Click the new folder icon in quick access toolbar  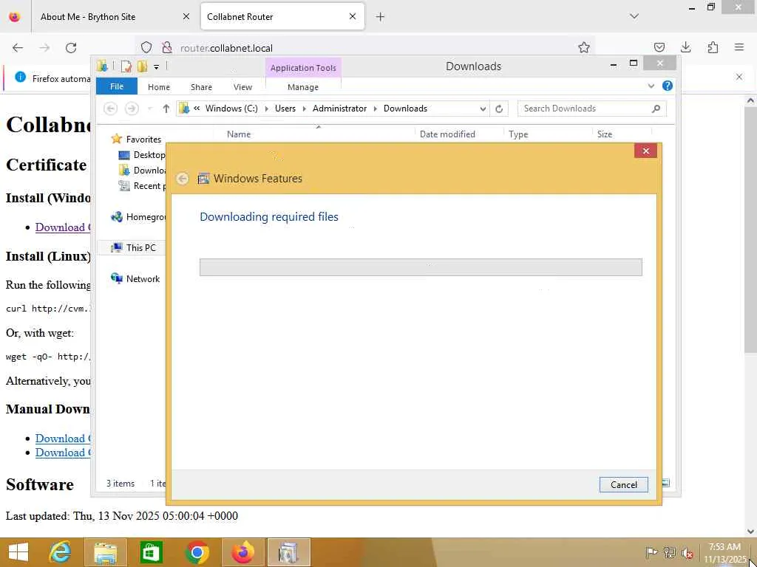pos(142,66)
